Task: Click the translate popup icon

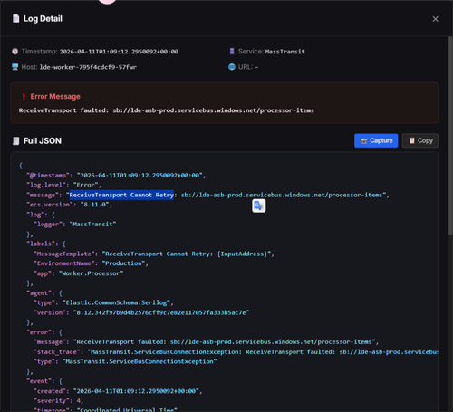Action: (259, 206)
